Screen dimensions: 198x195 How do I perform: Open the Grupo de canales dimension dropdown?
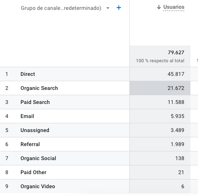[108, 8]
